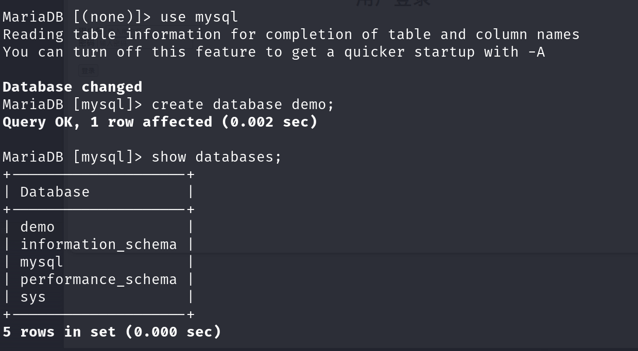The image size is (638, 351).
Task: Select the 'mysql' row in database list
Action: coord(41,262)
